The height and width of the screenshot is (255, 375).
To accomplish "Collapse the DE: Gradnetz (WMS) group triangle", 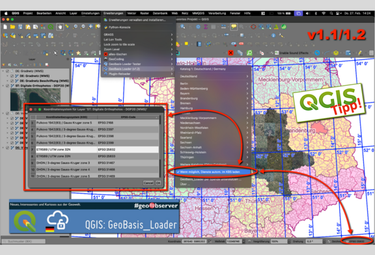I will pos(3,71).
